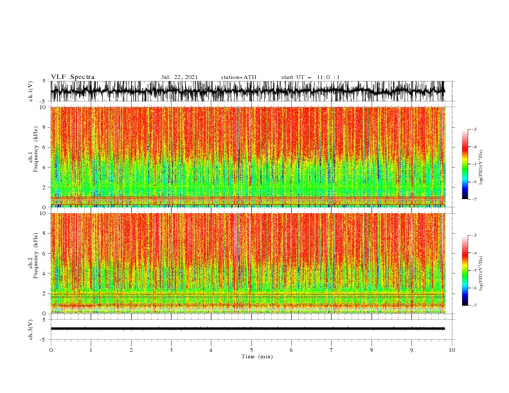509x393 pixels.
Task: Click the ch.3 flat voltage trace
Action: click(x=248, y=329)
